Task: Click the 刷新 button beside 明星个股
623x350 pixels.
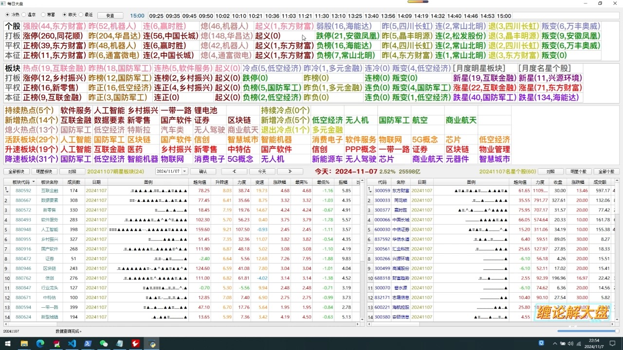Action: tap(550, 172)
